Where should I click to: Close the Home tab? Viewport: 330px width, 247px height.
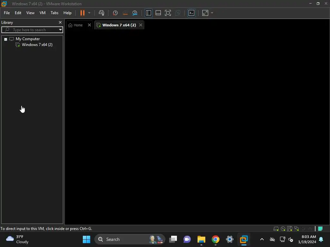click(89, 25)
